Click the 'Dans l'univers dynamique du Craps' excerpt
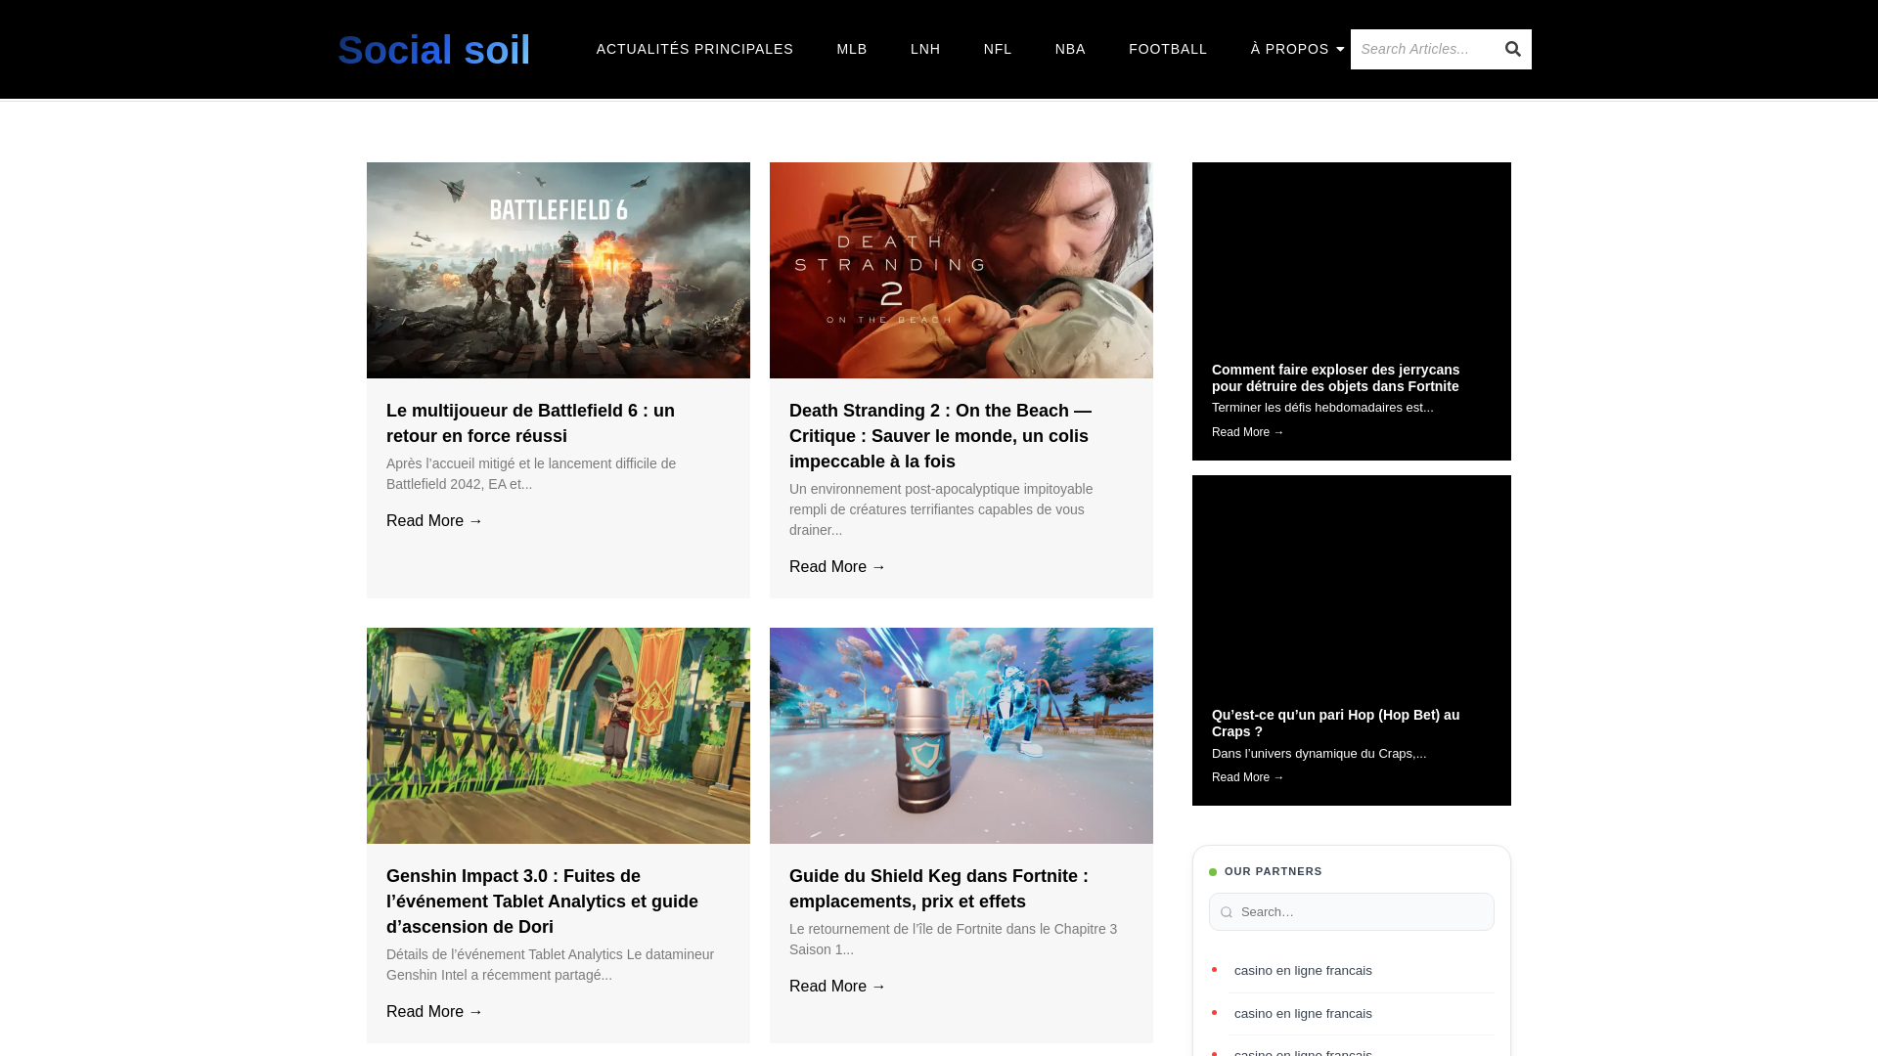 pos(1319,754)
